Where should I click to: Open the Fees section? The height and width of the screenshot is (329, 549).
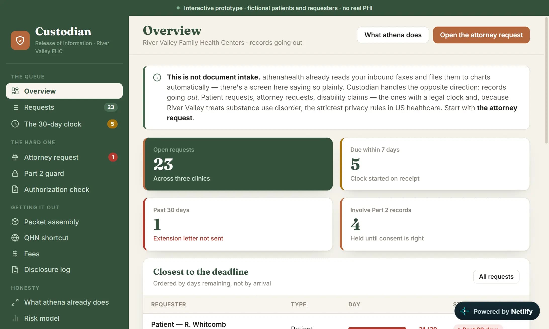[64, 254]
